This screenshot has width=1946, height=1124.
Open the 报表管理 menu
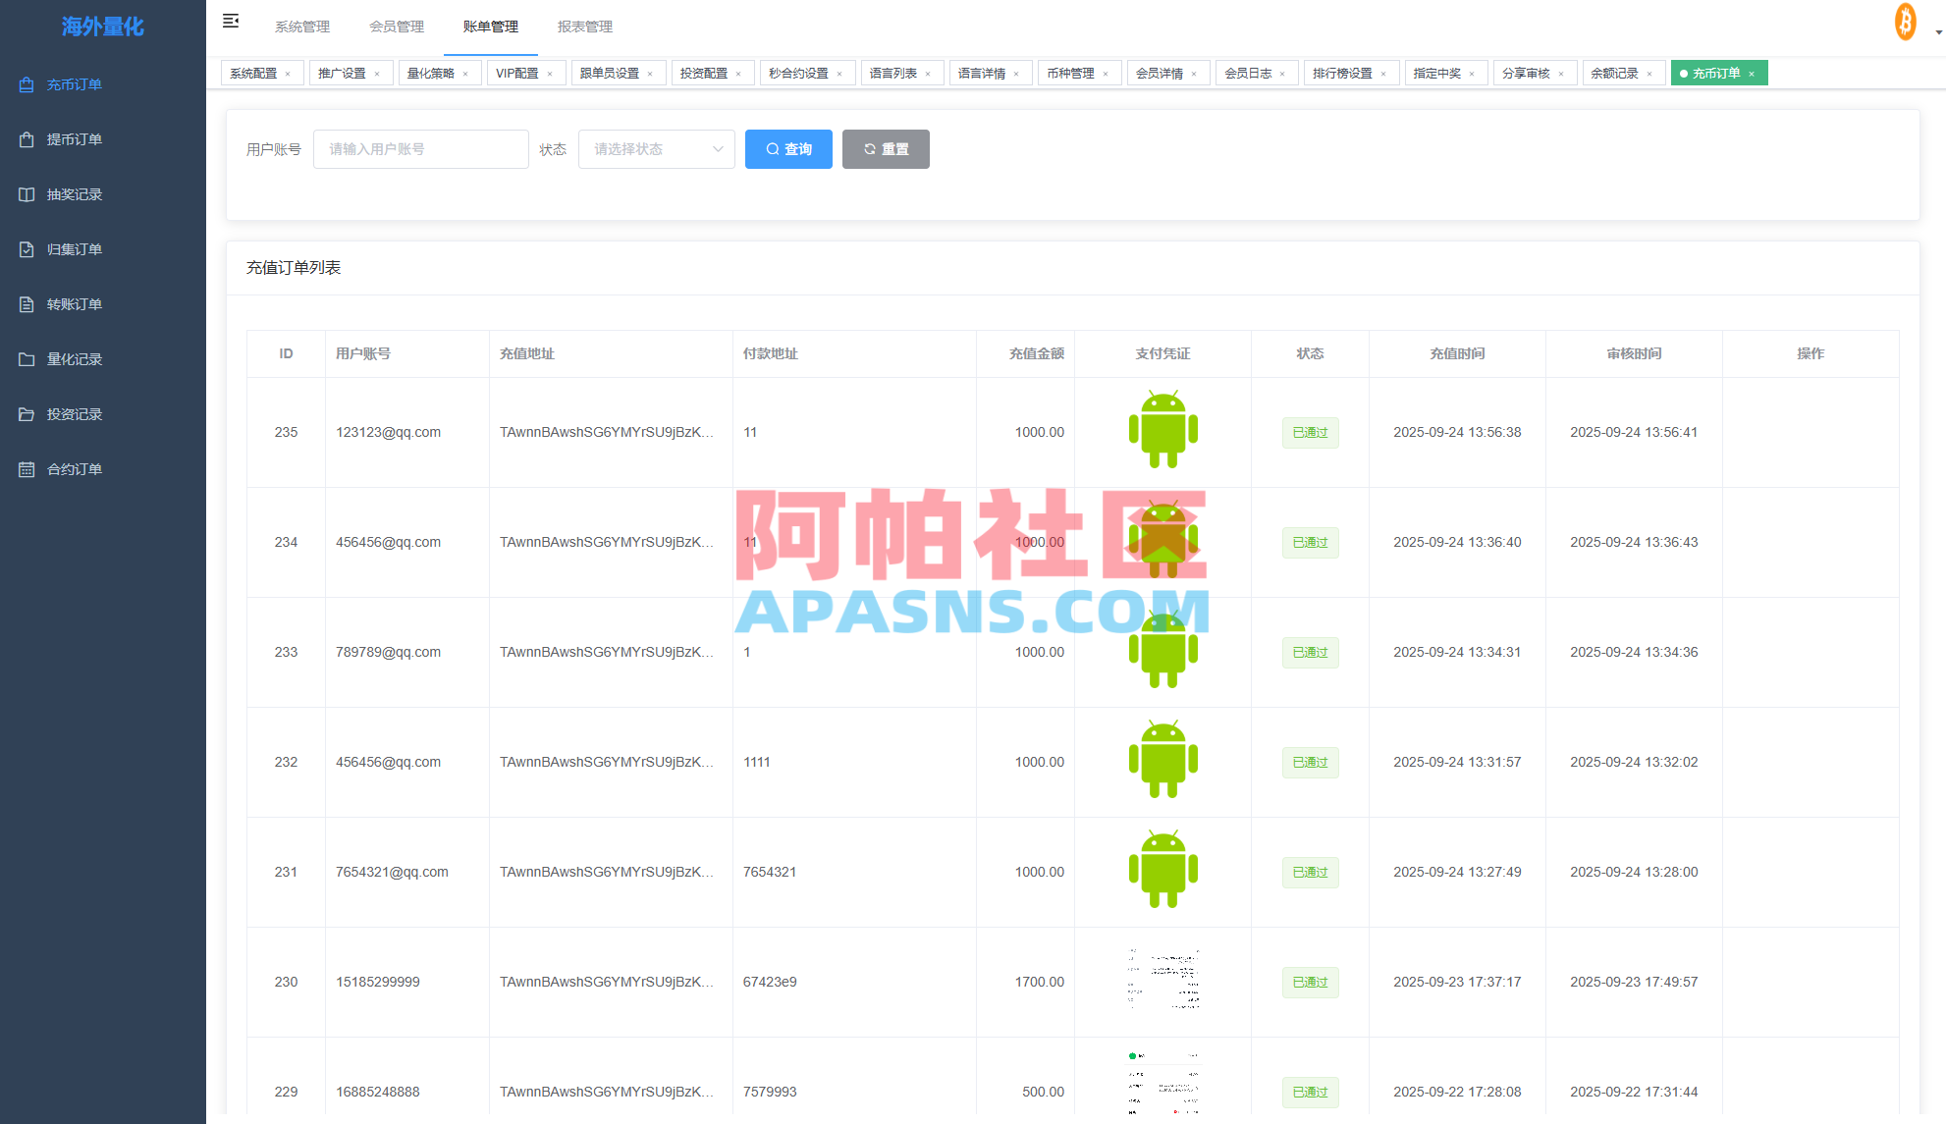585,27
